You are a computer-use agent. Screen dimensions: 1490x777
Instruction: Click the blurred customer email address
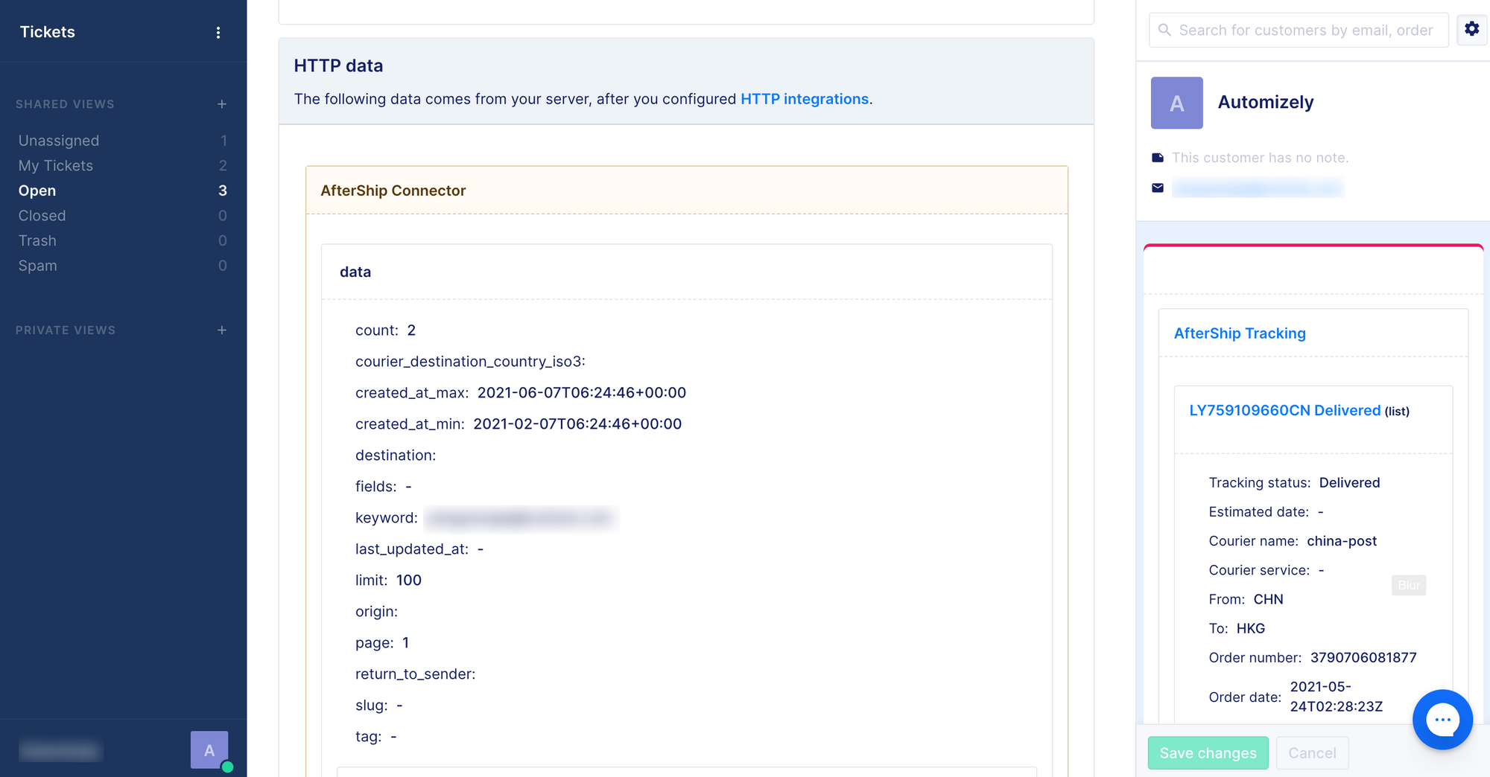click(x=1258, y=188)
